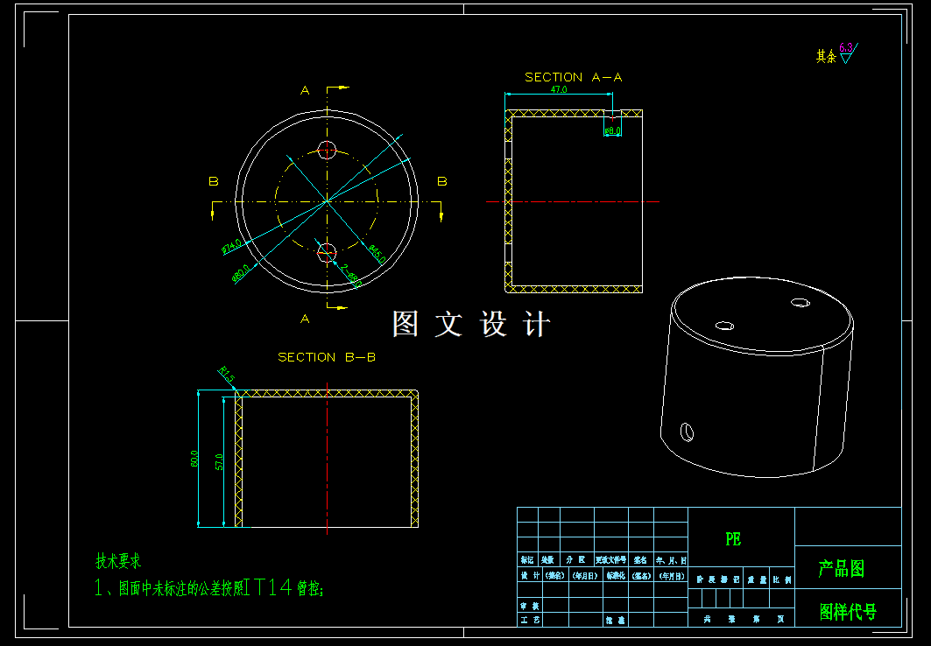Click the 审核 row label
Screen dimensions: 931x646
click(530, 606)
